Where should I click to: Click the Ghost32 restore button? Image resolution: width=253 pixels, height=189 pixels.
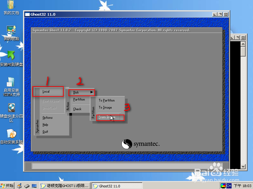pos(220,14)
